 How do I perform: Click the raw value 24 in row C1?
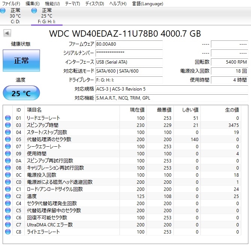tap(236, 189)
